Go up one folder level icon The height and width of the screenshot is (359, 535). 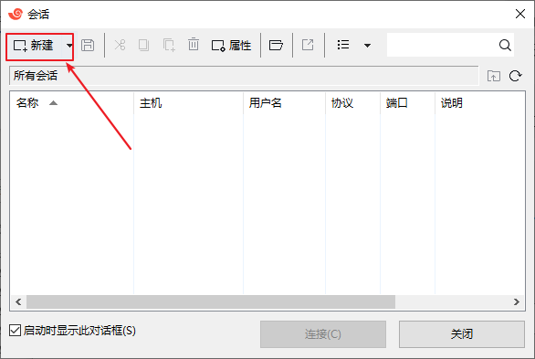(x=494, y=76)
